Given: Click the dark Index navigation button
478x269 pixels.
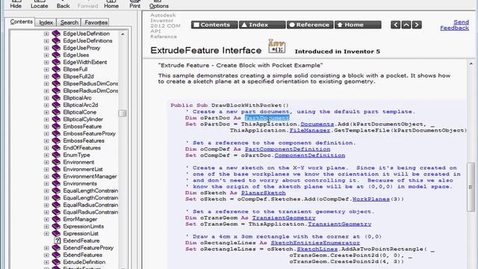Looking at the screenshot, I should tap(262, 25).
